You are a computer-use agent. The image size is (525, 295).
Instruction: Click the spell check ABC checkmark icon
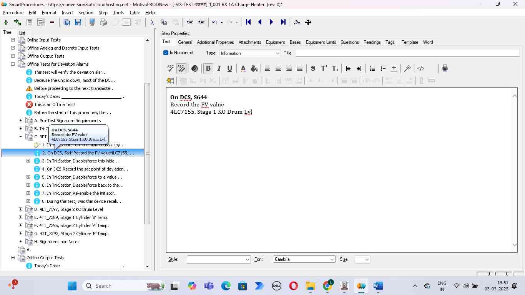point(170,68)
